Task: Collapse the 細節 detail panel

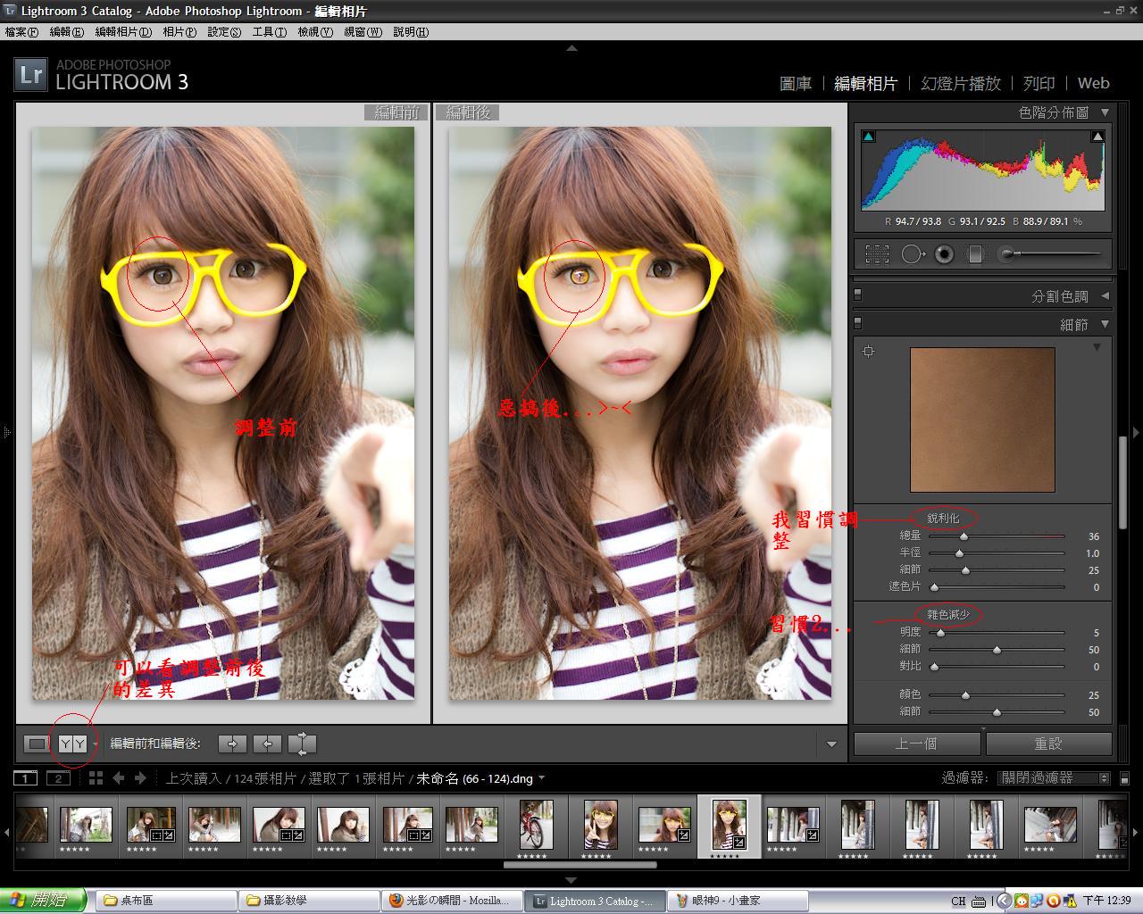Action: pos(1105,324)
